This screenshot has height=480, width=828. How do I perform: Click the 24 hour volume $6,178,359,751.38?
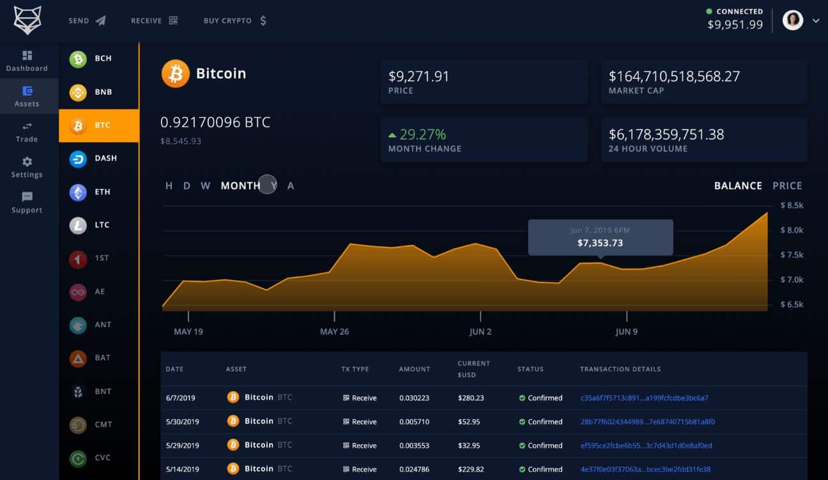(666, 135)
